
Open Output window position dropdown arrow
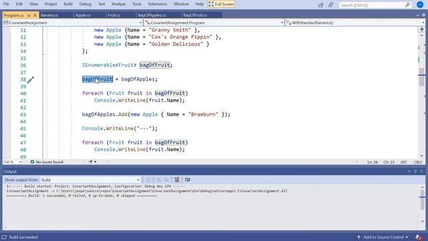click(x=409, y=171)
